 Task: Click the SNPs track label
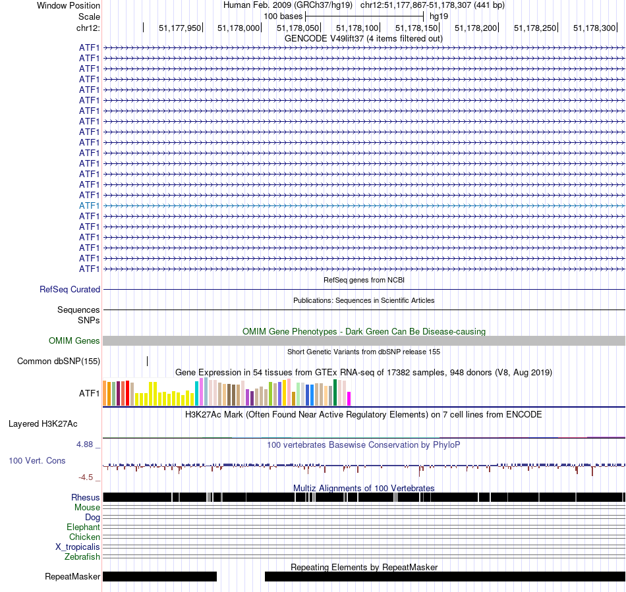89,320
